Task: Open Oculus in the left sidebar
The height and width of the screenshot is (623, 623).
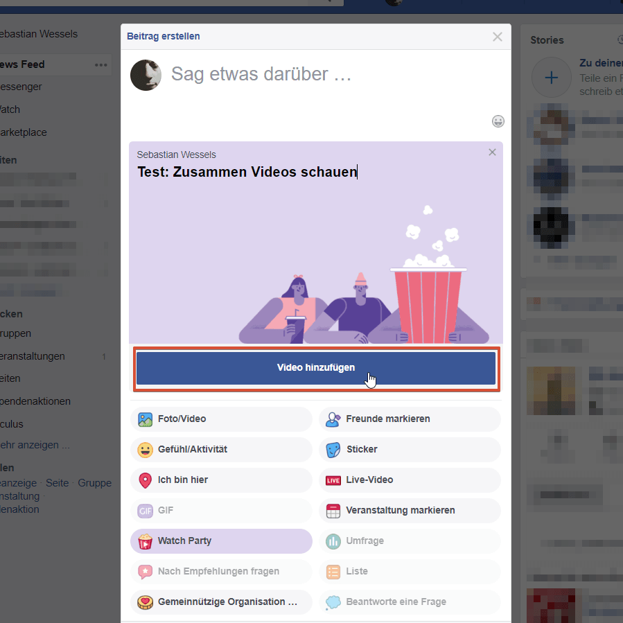Action: [x=12, y=424]
